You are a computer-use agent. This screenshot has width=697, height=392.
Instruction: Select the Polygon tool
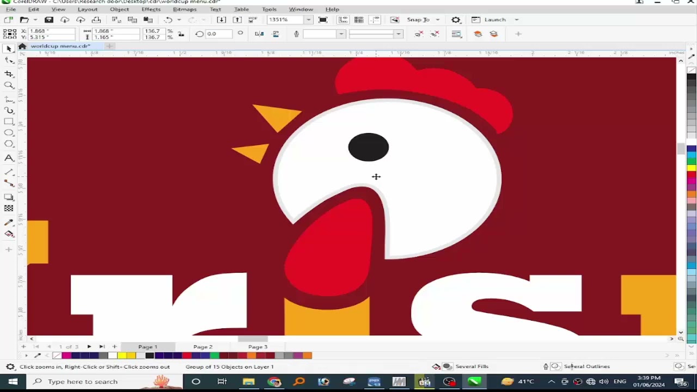tap(9, 144)
